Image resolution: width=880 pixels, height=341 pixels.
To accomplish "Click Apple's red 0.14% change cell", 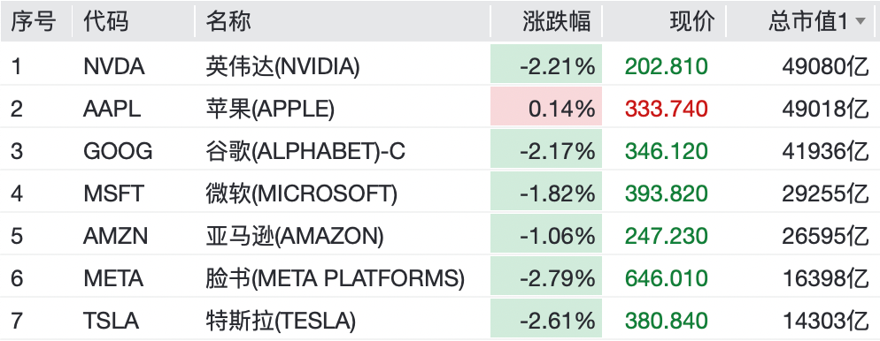I will click(x=546, y=106).
